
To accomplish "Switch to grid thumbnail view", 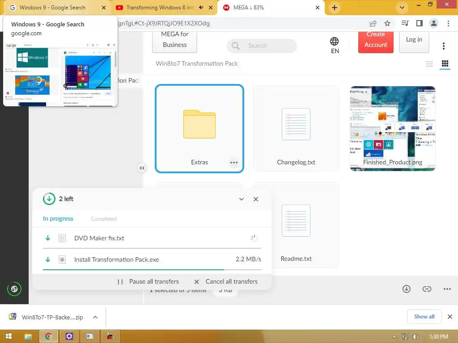I will (445, 63).
